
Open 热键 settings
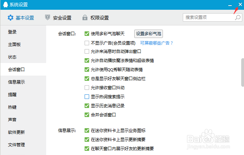(x=23, y=107)
